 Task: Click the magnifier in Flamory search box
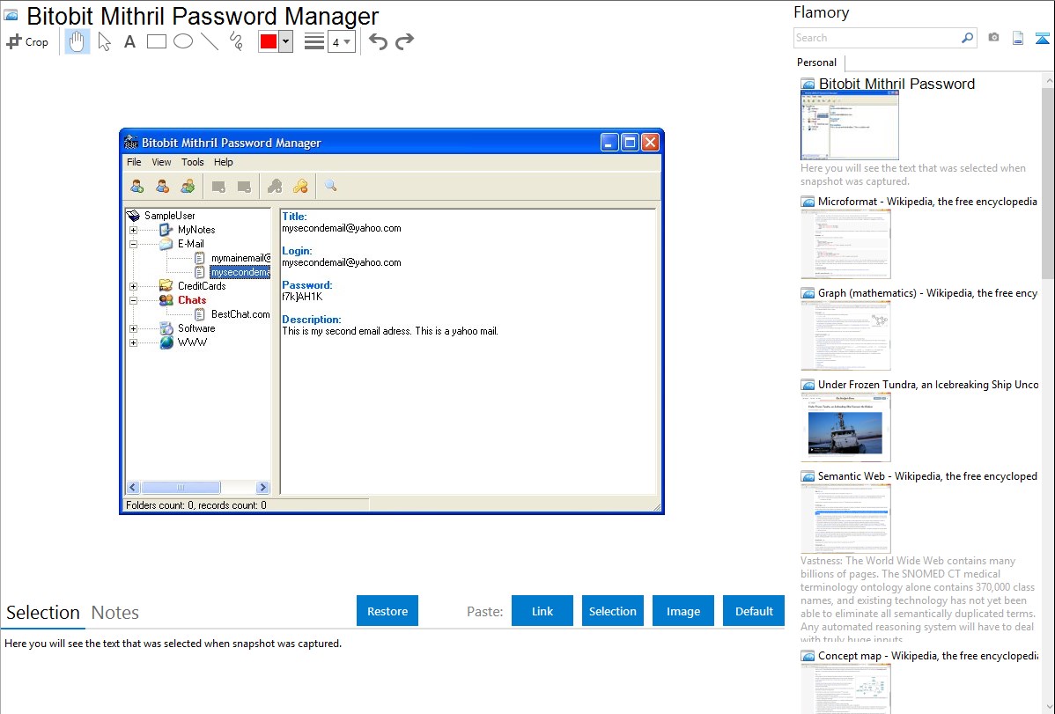pyautogui.click(x=967, y=38)
